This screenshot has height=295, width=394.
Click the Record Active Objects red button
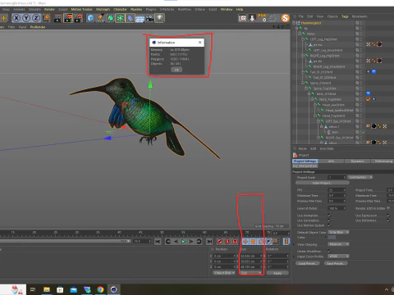tap(219, 242)
